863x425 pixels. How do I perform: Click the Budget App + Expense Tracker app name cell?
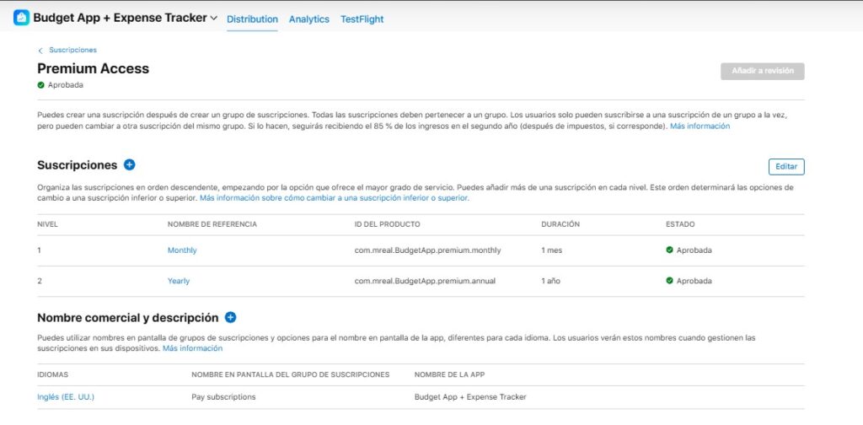point(470,397)
